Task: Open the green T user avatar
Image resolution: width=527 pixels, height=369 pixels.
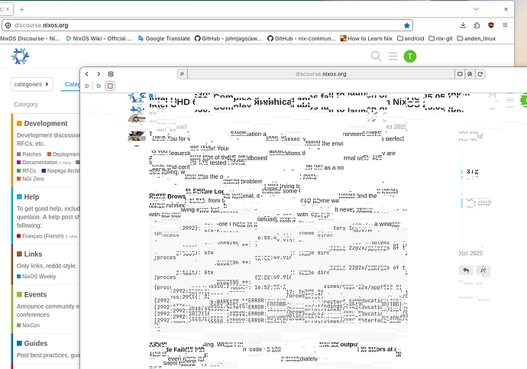Action: click(409, 56)
